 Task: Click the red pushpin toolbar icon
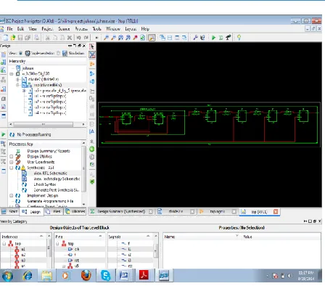point(136,38)
